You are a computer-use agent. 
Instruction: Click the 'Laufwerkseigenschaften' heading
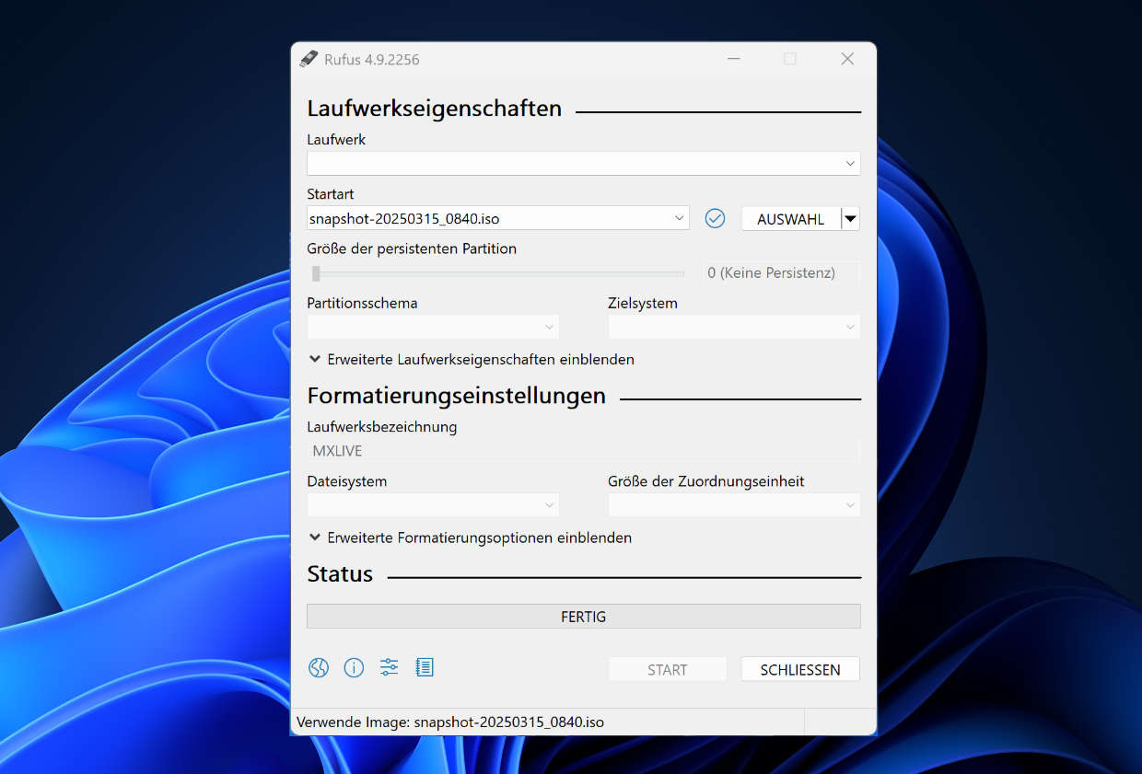435,109
